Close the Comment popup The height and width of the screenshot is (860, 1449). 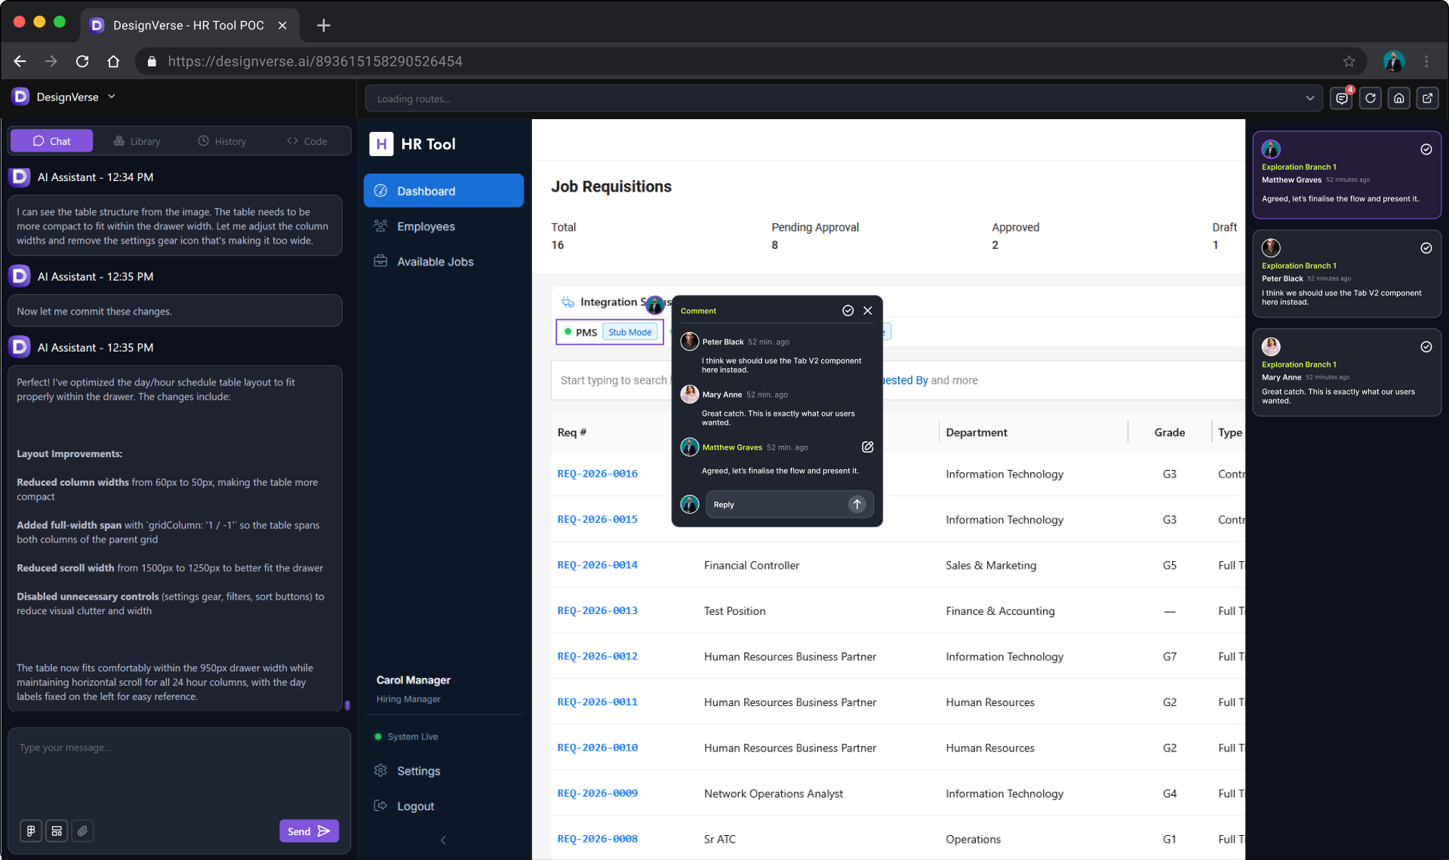tap(868, 310)
